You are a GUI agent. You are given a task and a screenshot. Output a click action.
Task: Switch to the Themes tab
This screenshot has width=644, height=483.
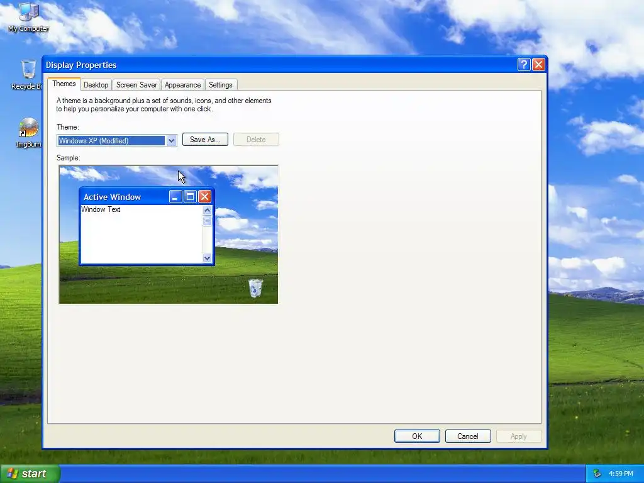64,84
